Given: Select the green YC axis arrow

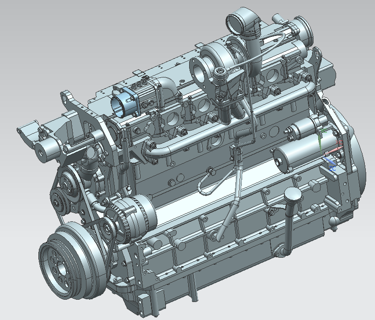Looking at the screenshot, I should [320, 143].
